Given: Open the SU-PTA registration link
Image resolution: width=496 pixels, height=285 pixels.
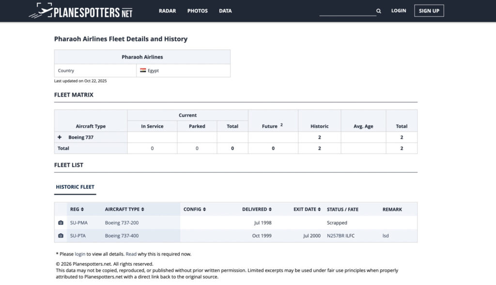Looking at the screenshot, I should 78,236.
